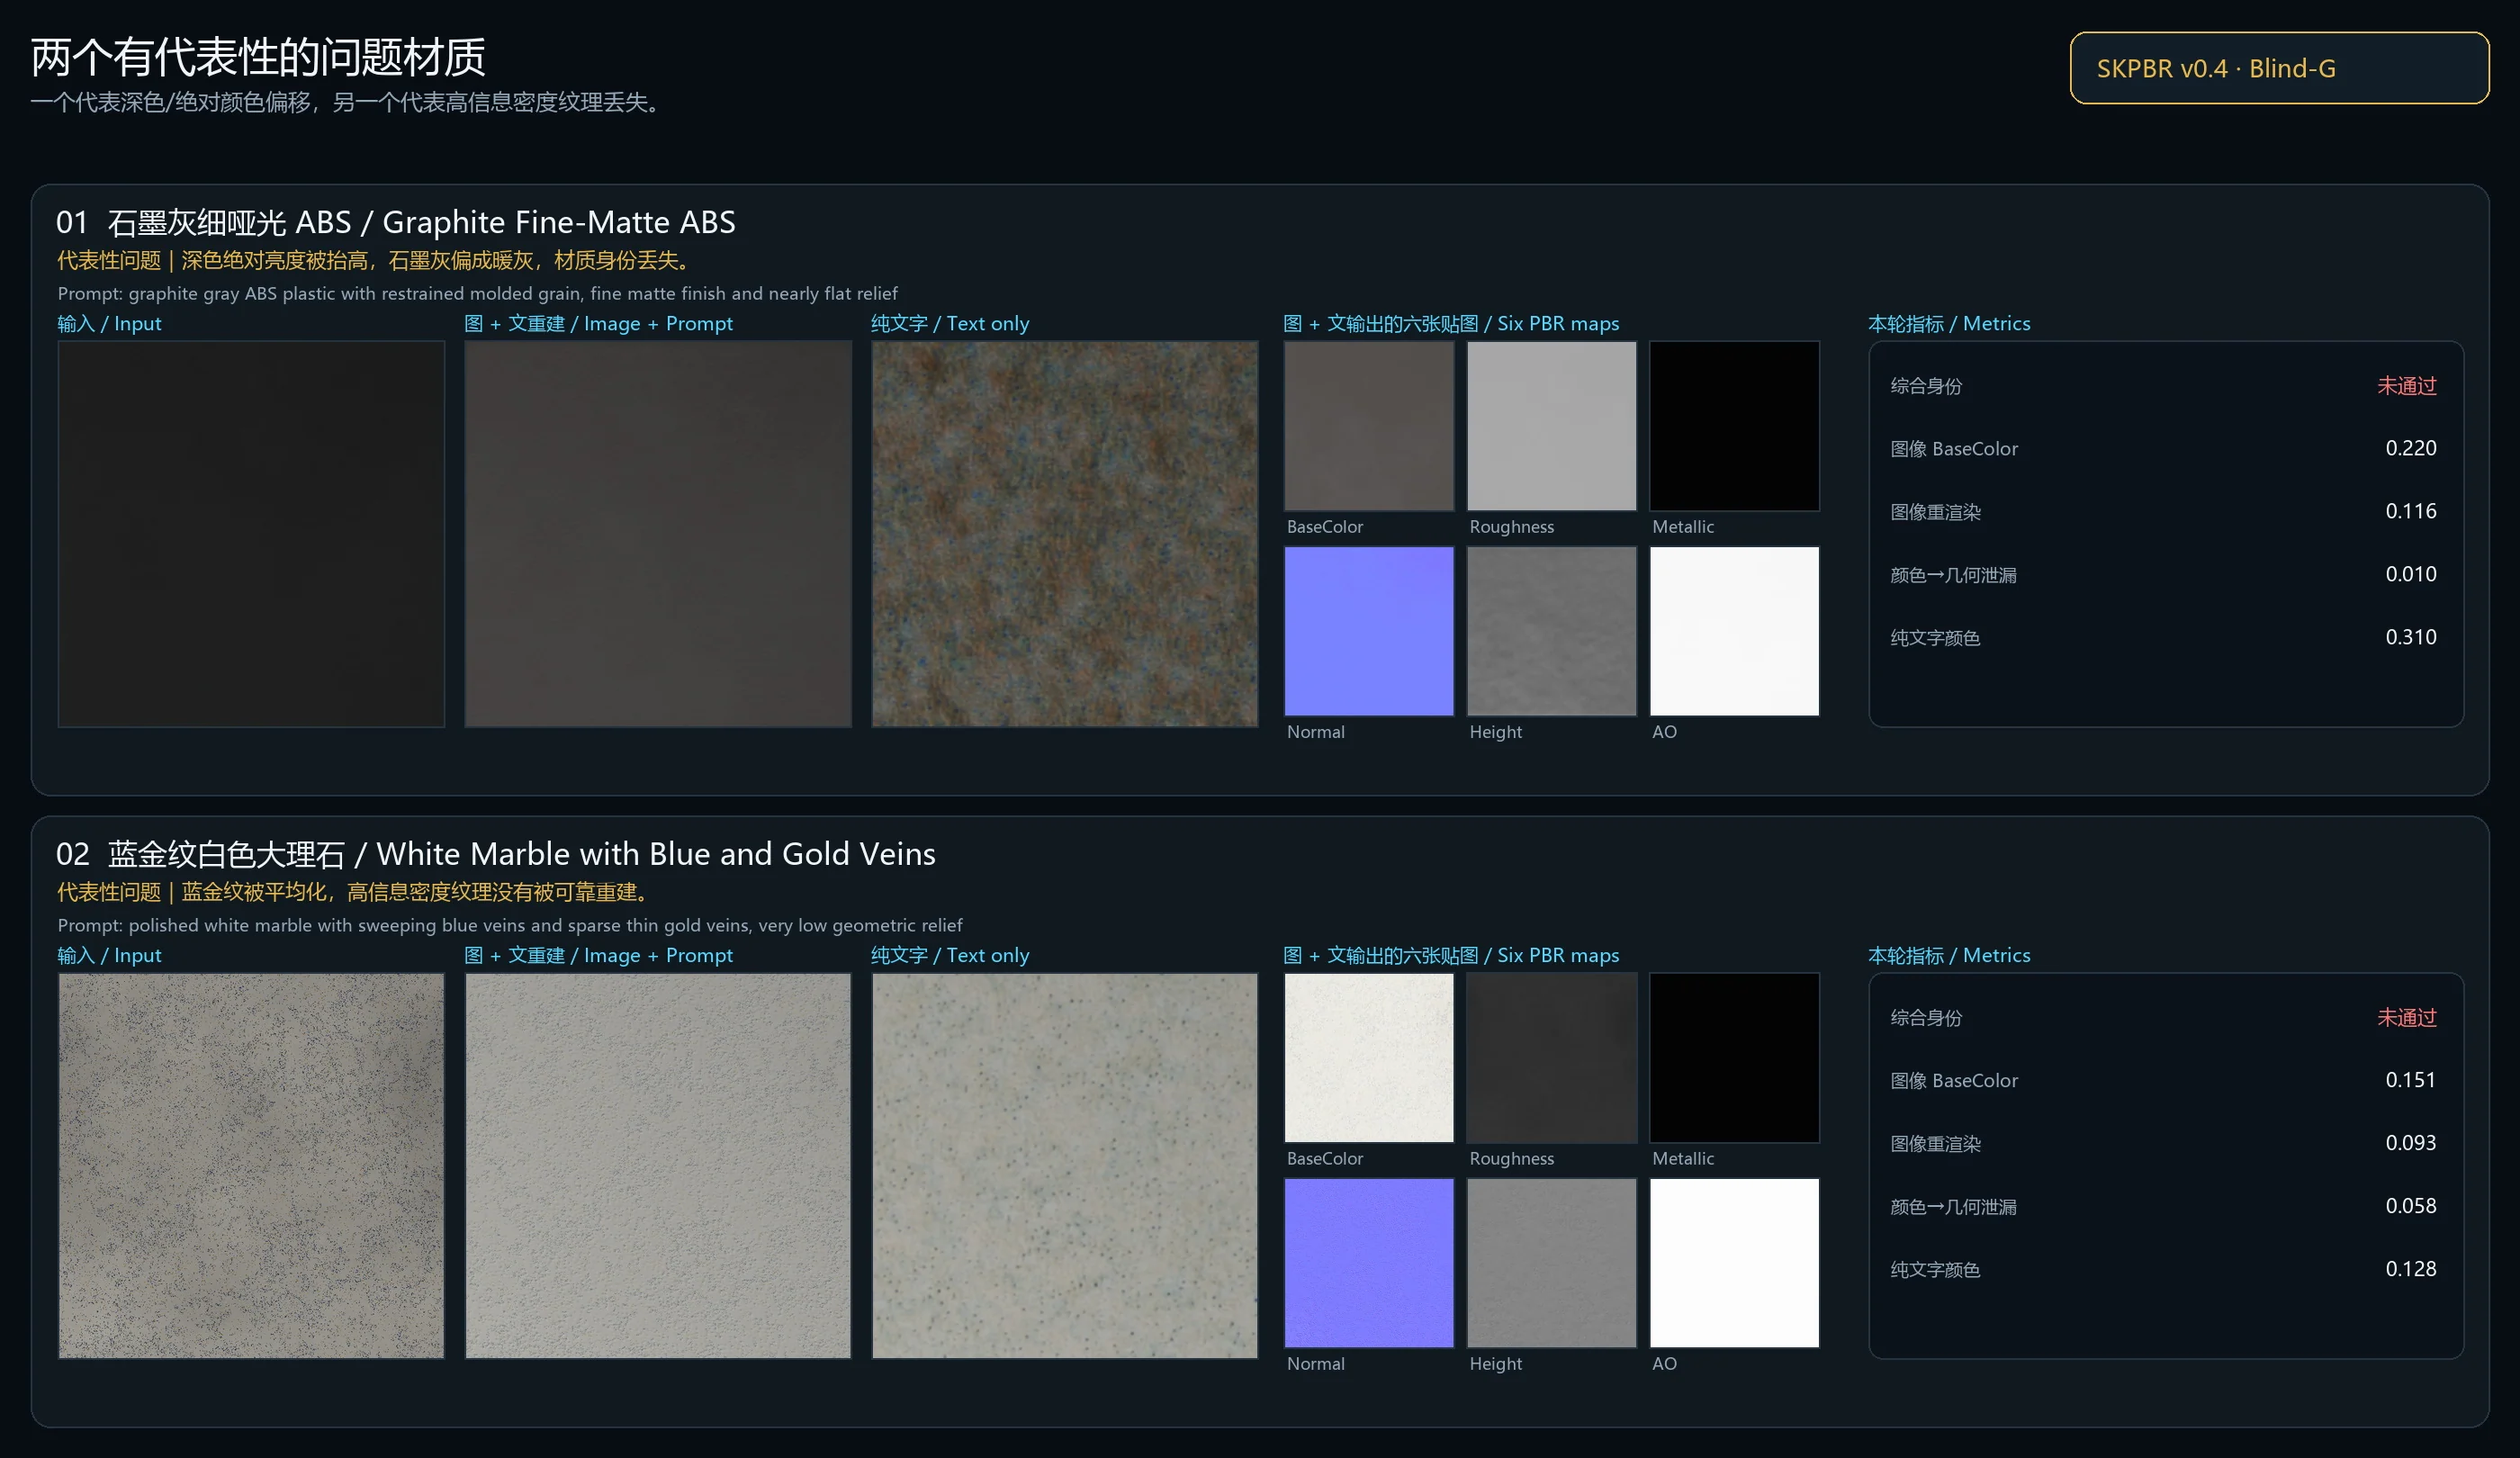Select the White Marble Roughness map
The height and width of the screenshot is (1458, 2520).
tap(1552, 1058)
